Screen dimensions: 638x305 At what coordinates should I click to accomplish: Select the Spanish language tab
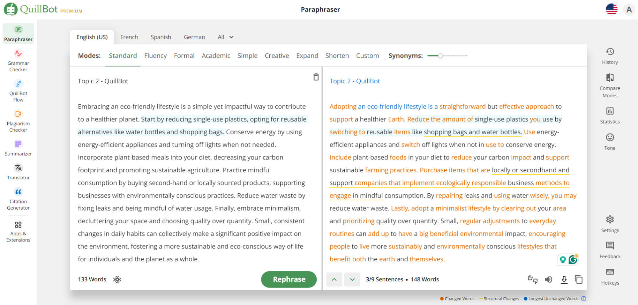161,37
